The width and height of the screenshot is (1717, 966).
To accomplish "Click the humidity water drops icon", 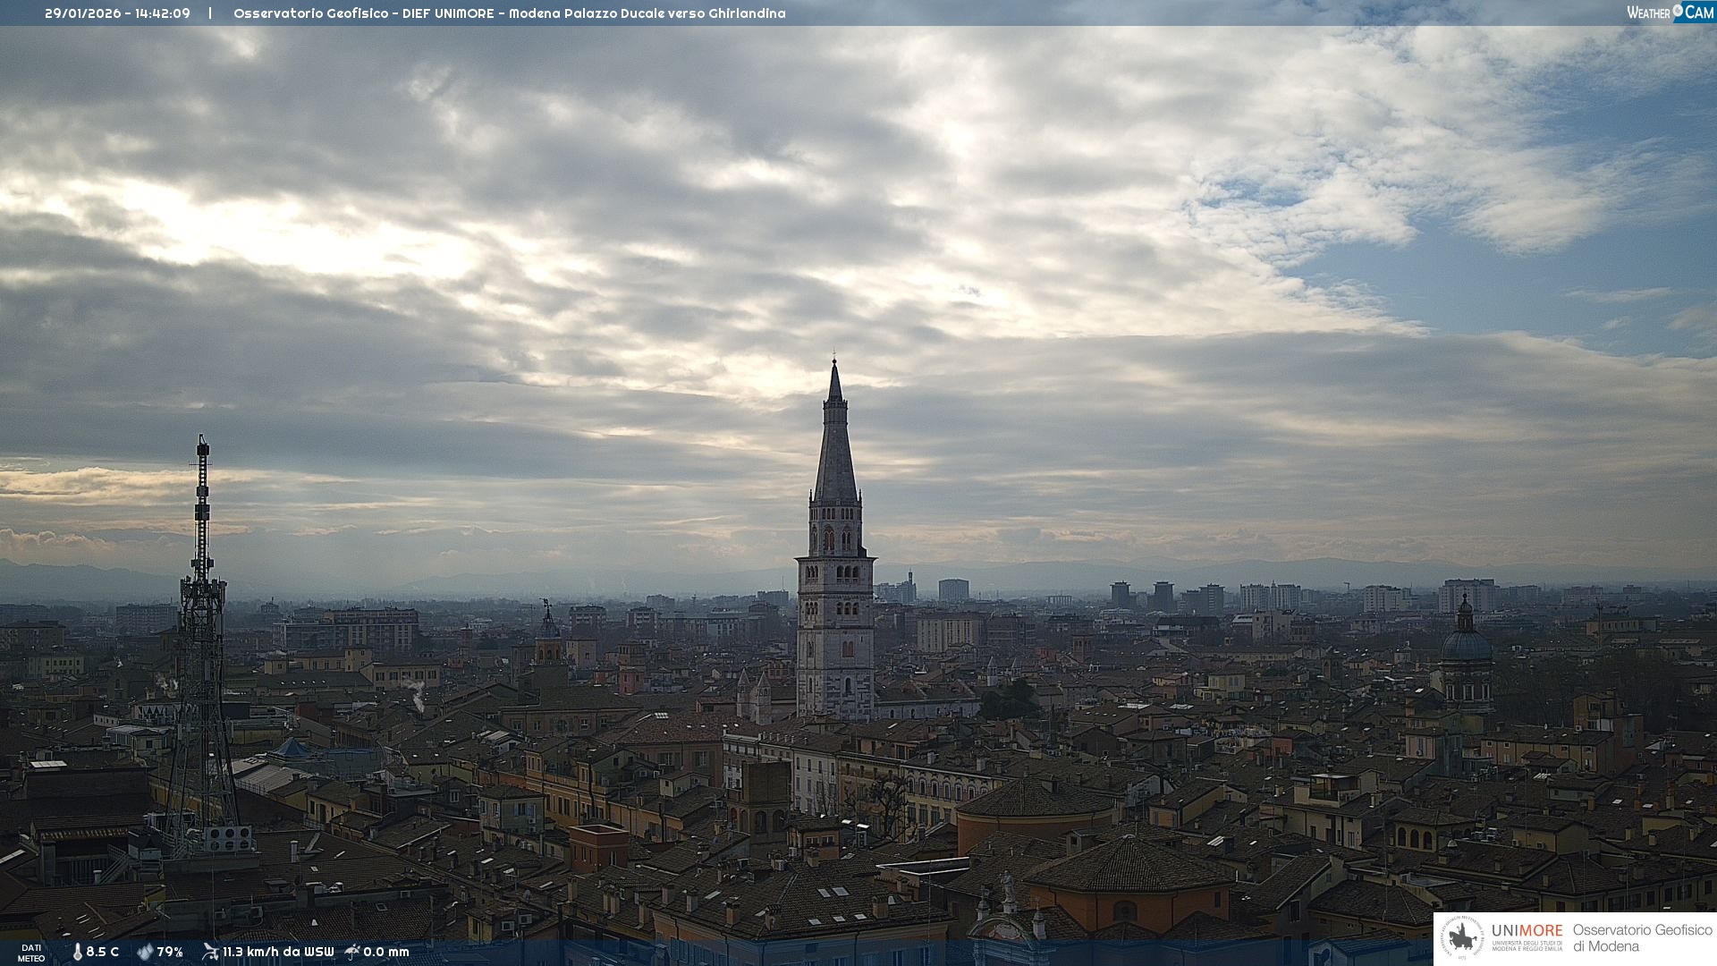I will 145,952.
